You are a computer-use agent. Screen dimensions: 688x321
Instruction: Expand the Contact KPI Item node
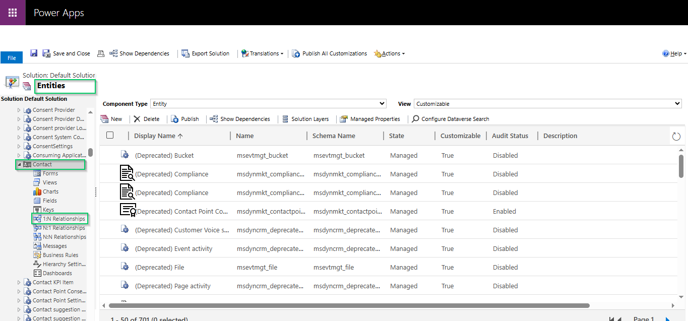pos(19,282)
